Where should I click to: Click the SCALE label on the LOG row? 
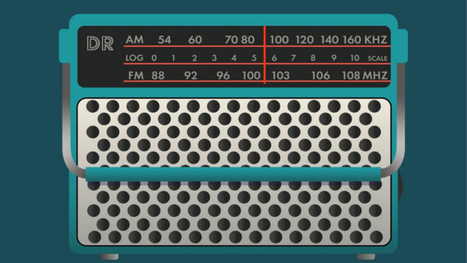pyautogui.click(x=377, y=58)
